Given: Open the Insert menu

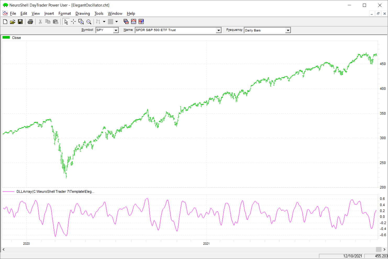Looking at the screenshot, I should (x=49, y=14).
